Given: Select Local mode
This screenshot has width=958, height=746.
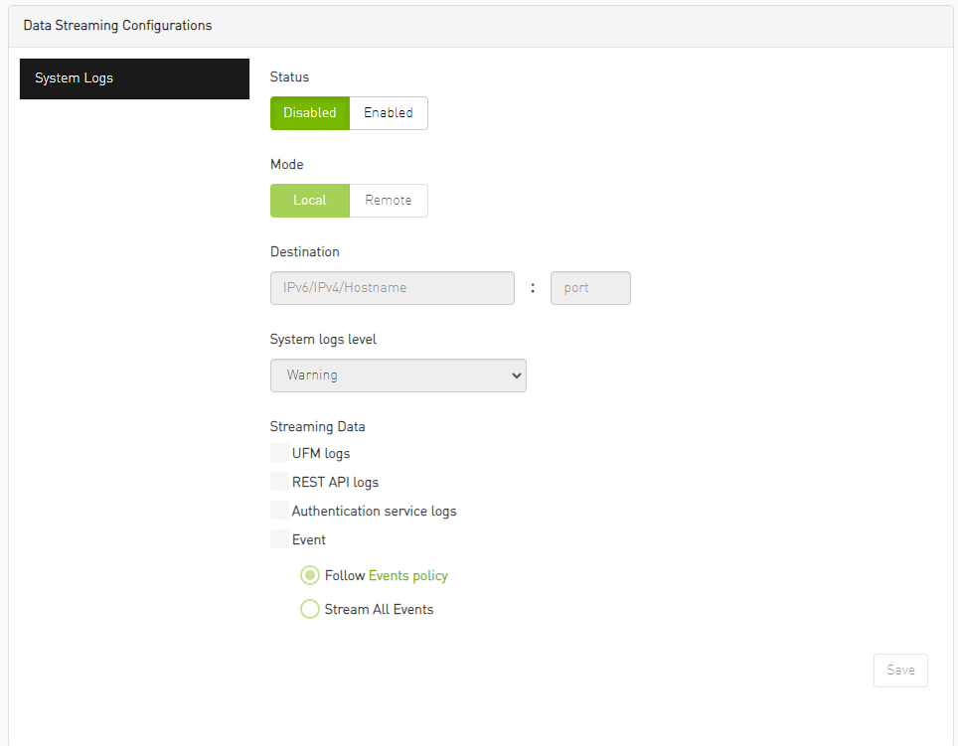Looking at the screenshot, I should click(310, 201).
